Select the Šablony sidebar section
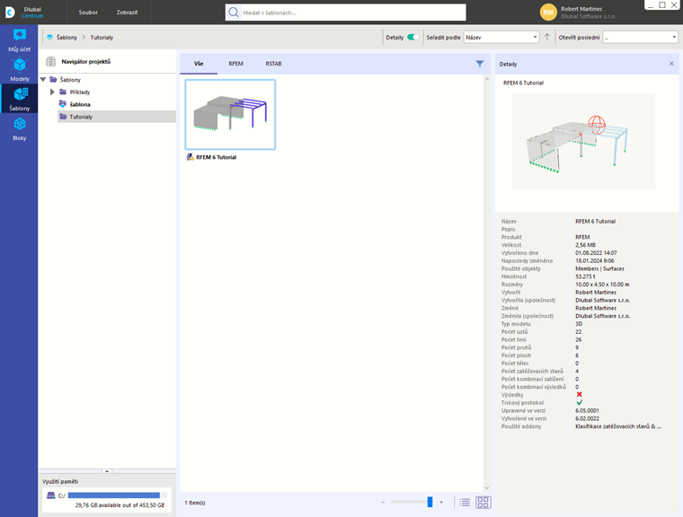The height and width of the screenshot is (517, 683). pyautogui.click(x=19, y=99)
